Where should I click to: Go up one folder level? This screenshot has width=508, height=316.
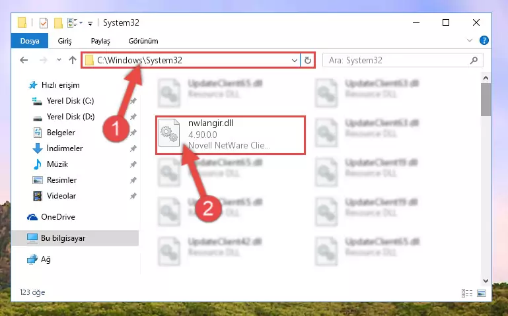point(73,60)
